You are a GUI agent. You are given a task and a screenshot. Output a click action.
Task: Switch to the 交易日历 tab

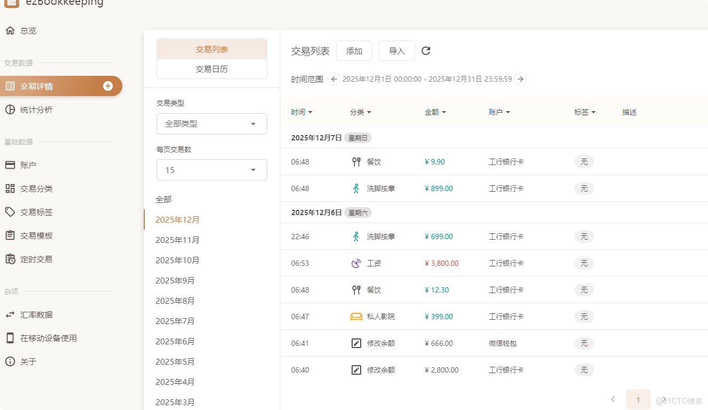click(x=212, y=69)
